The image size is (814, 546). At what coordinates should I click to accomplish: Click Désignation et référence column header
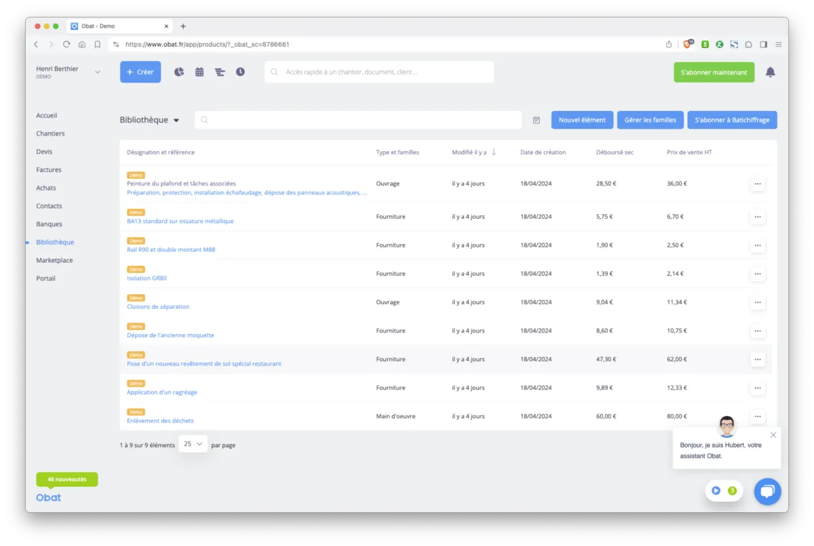pyautogui.click(x=161, y=152)
